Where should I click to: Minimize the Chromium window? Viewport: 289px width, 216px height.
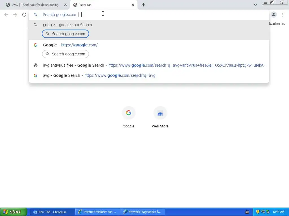point(265,2)
